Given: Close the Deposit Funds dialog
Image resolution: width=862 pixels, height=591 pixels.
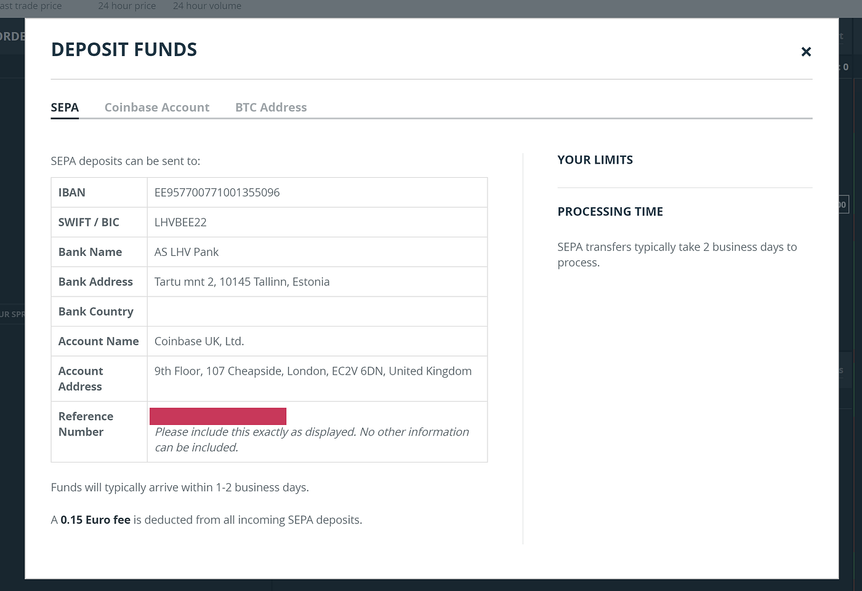Looking at the screenshot, I should [806, 52].
